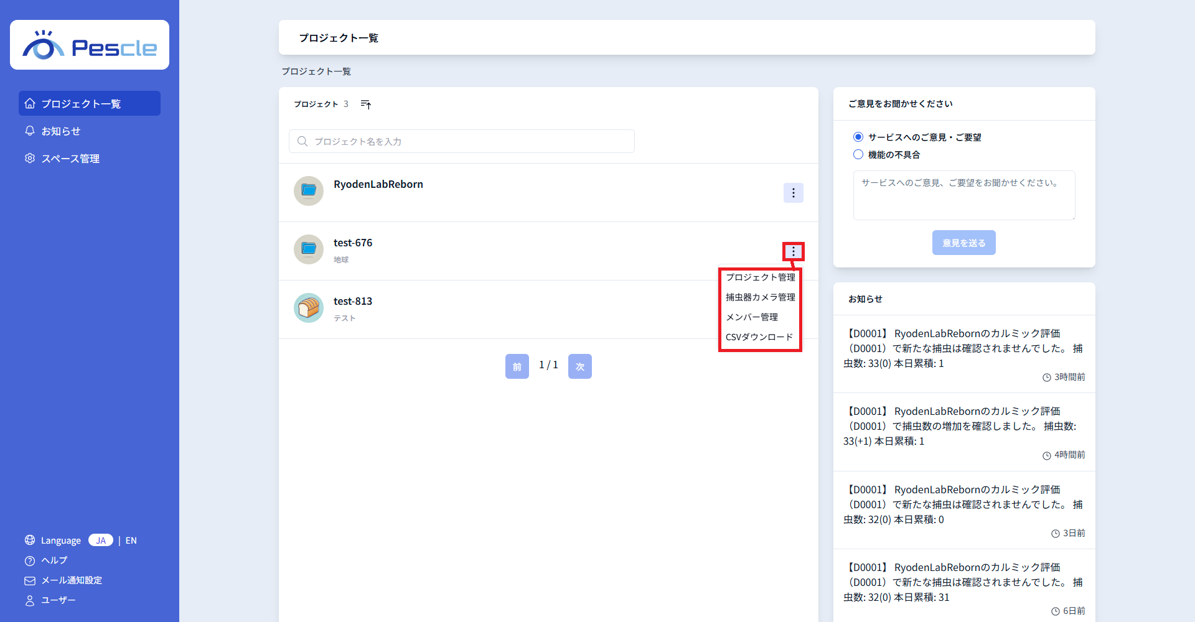
Task: Go to the next page with 次
Action: [x=579, y=366]
